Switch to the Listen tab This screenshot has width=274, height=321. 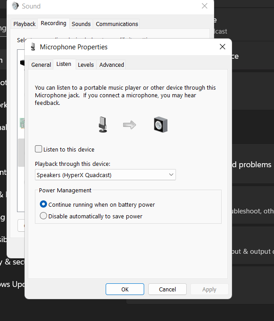64,64
